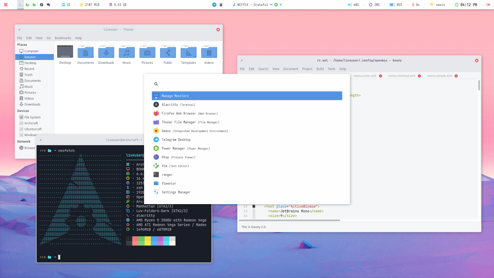Skip to the next music track
Viewport: 494px width, 278px height.
tap(281, 5)
